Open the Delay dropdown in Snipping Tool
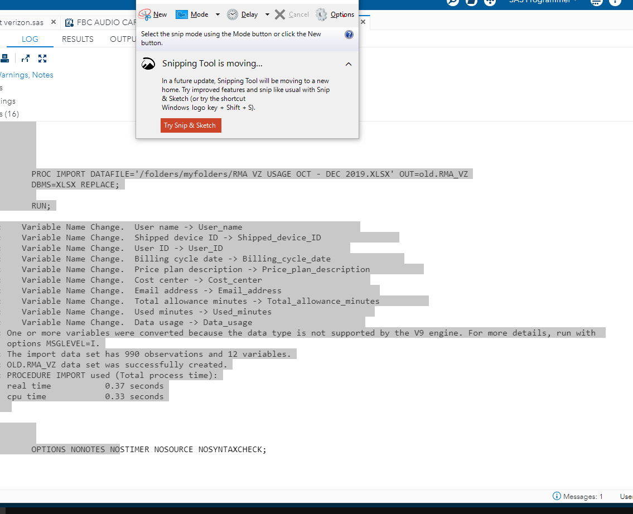This screenshot has height=514, width=633. tap(267, 14)
